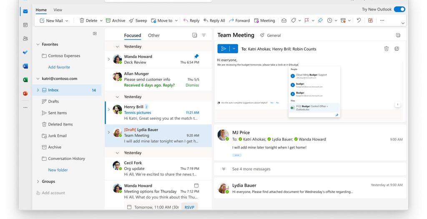Screen dimensions: 427x219
Task: Click Reply All button
Action: [214, 21]
